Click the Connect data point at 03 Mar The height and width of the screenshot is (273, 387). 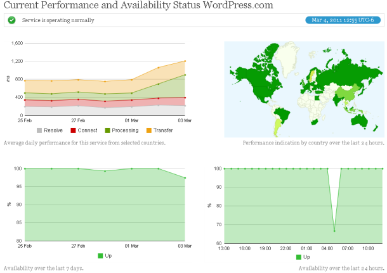[185, 98]
